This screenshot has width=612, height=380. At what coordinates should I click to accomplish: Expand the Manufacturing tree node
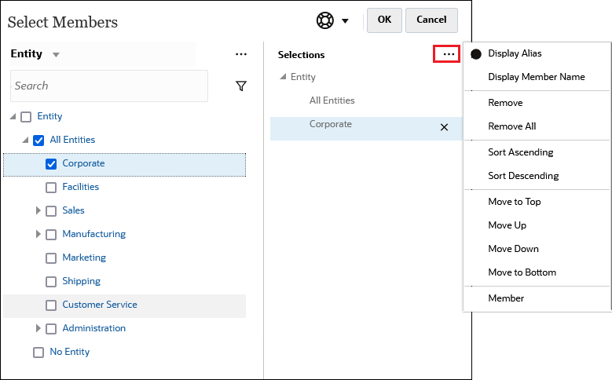[38, 235]
